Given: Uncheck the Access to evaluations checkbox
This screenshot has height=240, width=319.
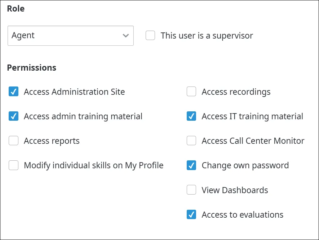Looking at the screenshot, I should click(x=191, y=214).
